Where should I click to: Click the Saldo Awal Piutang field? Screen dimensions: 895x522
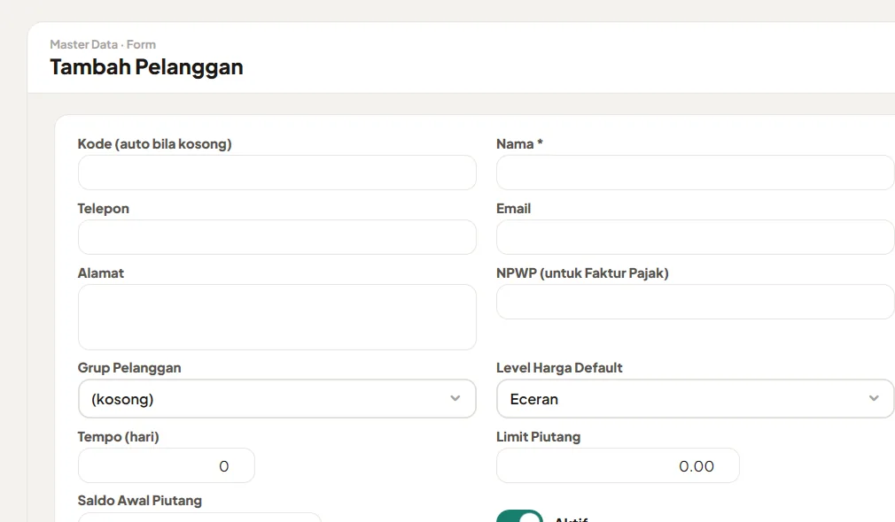click(x=199, y=518)
